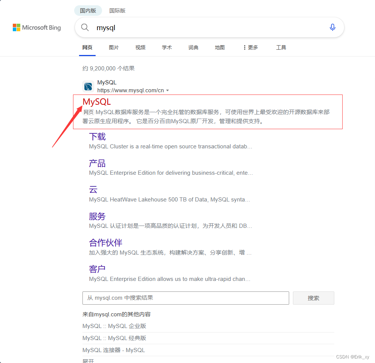The width and height of the screenshot is (375, 363).
Task: Click the 搜索 button
Action: 313,298
